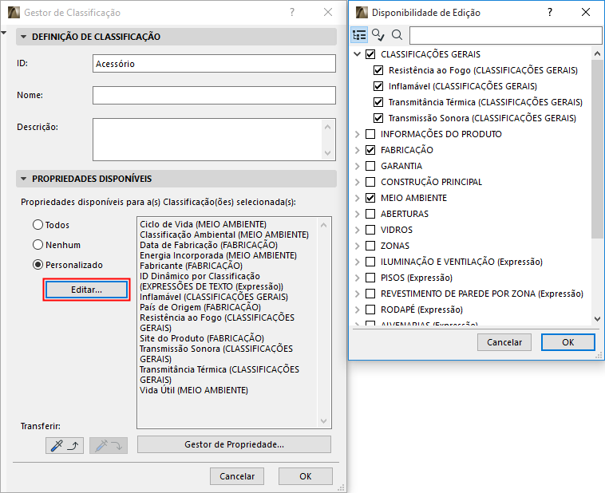Screen dimensions: 605x493
Task: Check the RODAPÉ (Expressão) checkbox
Action: coord(370,310)
